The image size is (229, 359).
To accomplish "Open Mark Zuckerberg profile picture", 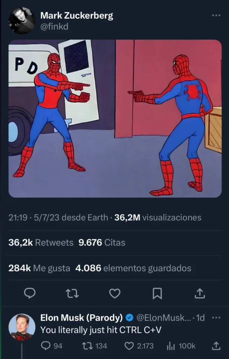I will click(22, 21).
